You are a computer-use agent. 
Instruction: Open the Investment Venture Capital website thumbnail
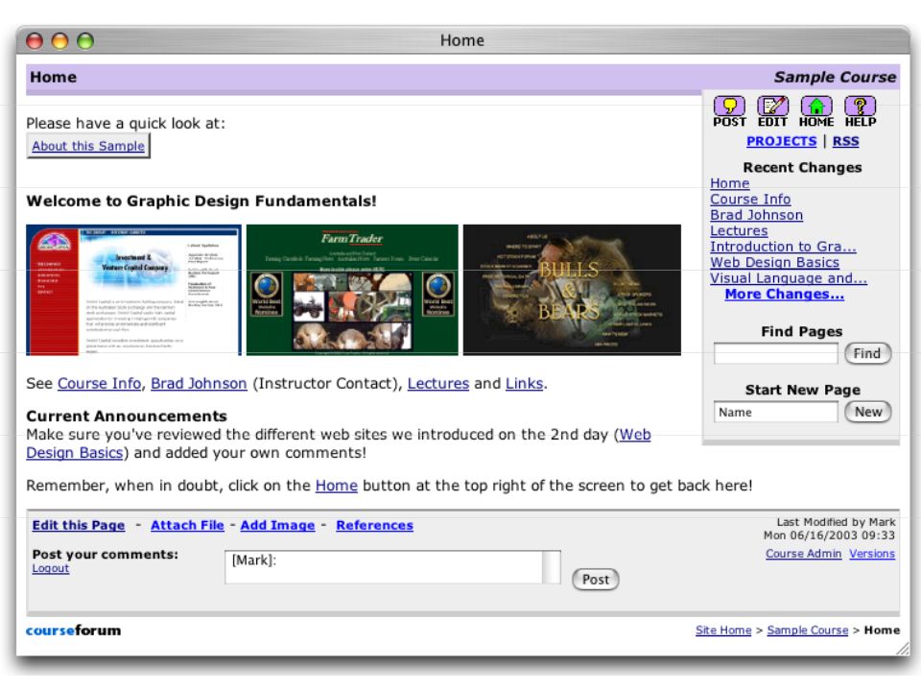coord(134,290)
